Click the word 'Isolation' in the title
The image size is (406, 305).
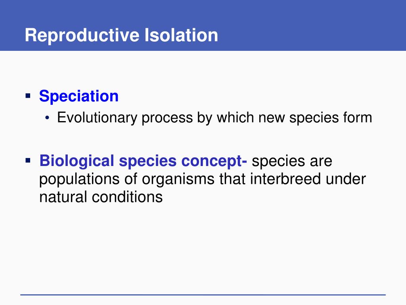181,35
